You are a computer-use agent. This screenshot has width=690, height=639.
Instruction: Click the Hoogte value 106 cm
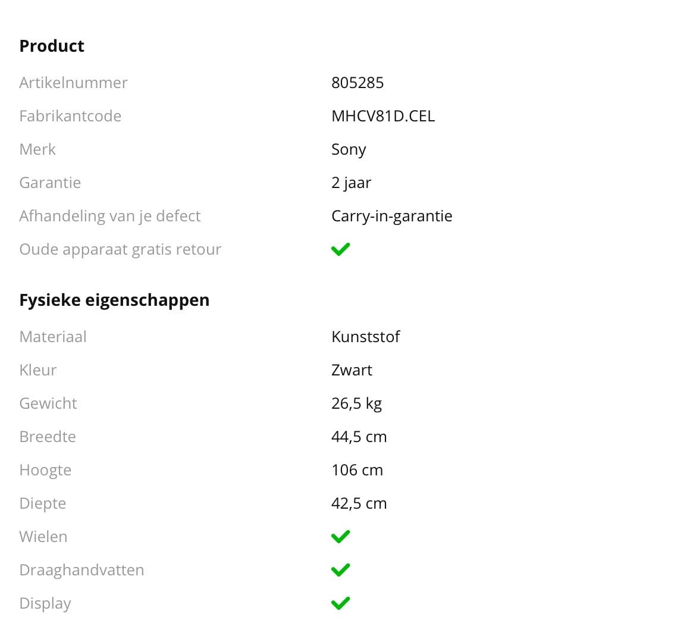pos(357,470)
